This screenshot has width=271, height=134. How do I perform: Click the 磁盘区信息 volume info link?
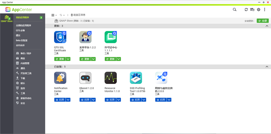tap(78, 15)
